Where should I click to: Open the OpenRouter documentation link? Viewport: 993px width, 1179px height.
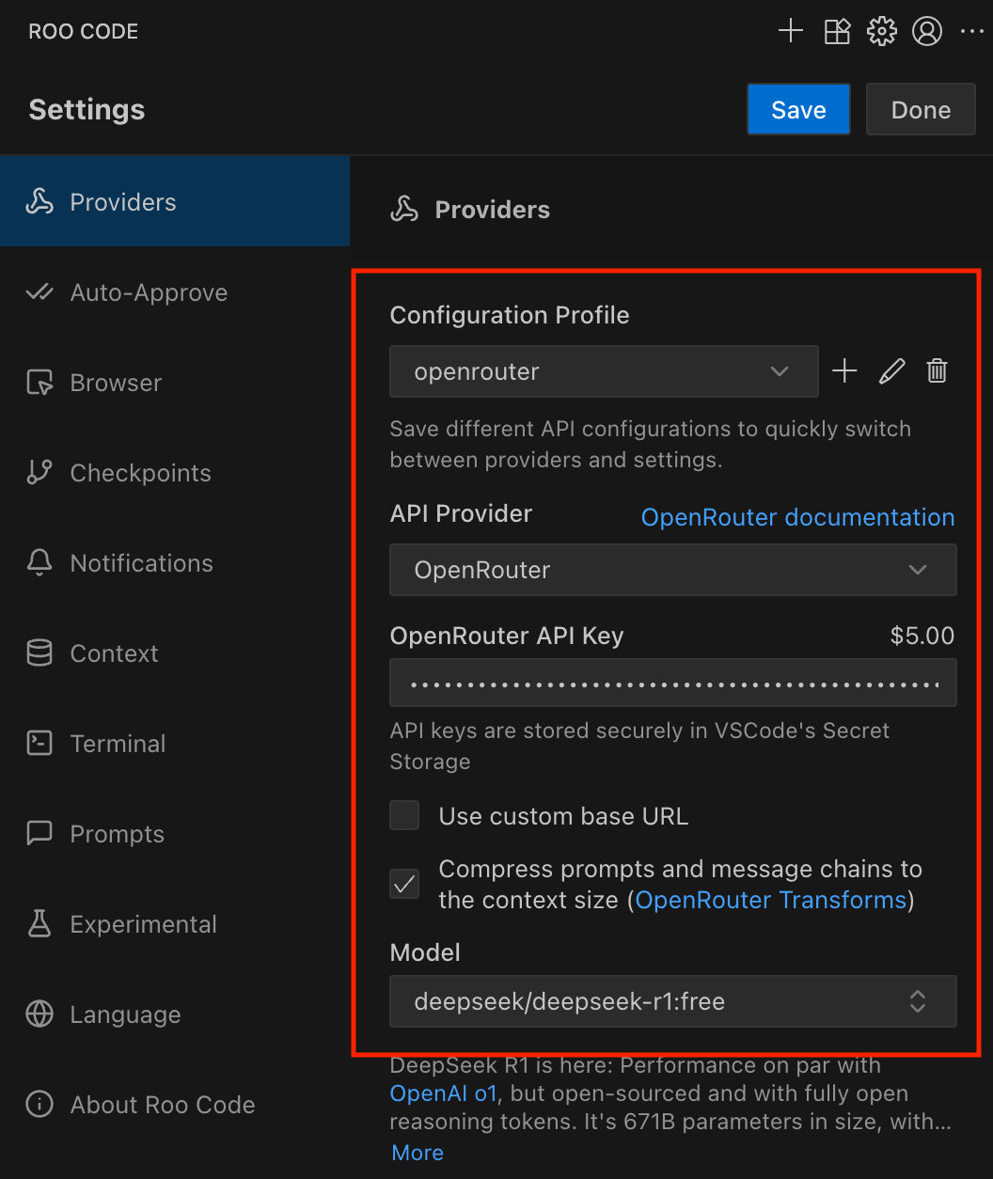(x=797, y=517)
